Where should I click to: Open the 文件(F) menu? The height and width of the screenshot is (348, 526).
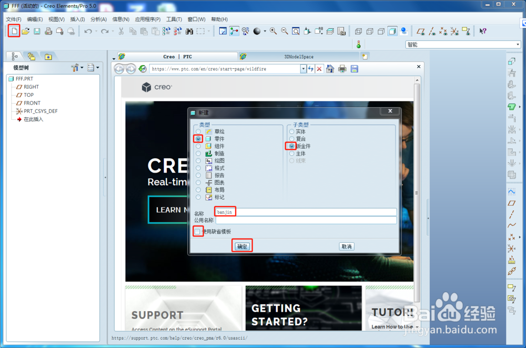[14, 19]
